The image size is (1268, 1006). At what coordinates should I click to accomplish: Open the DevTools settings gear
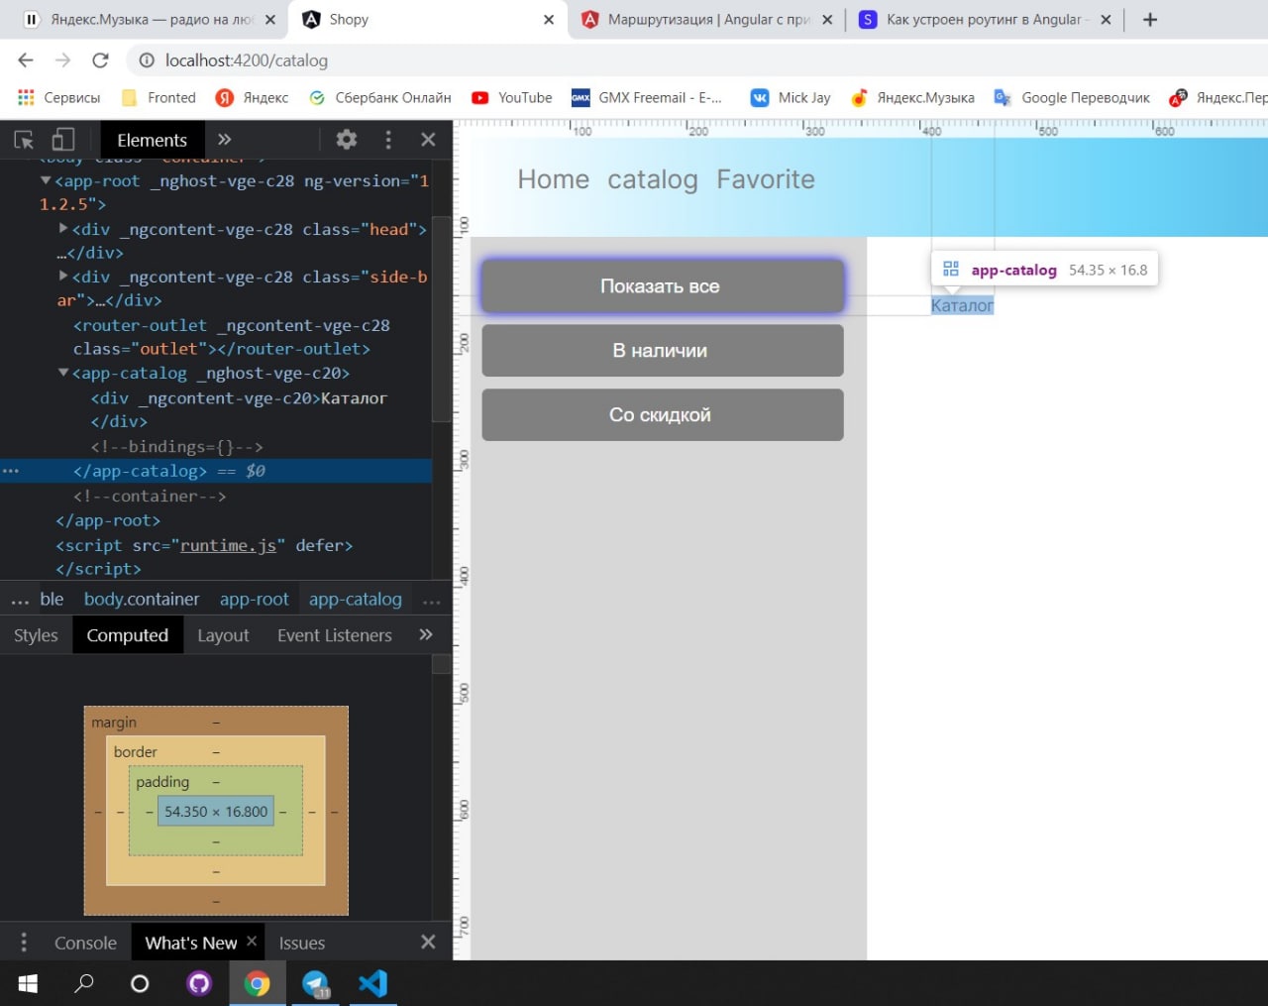[x=346, y=140]
